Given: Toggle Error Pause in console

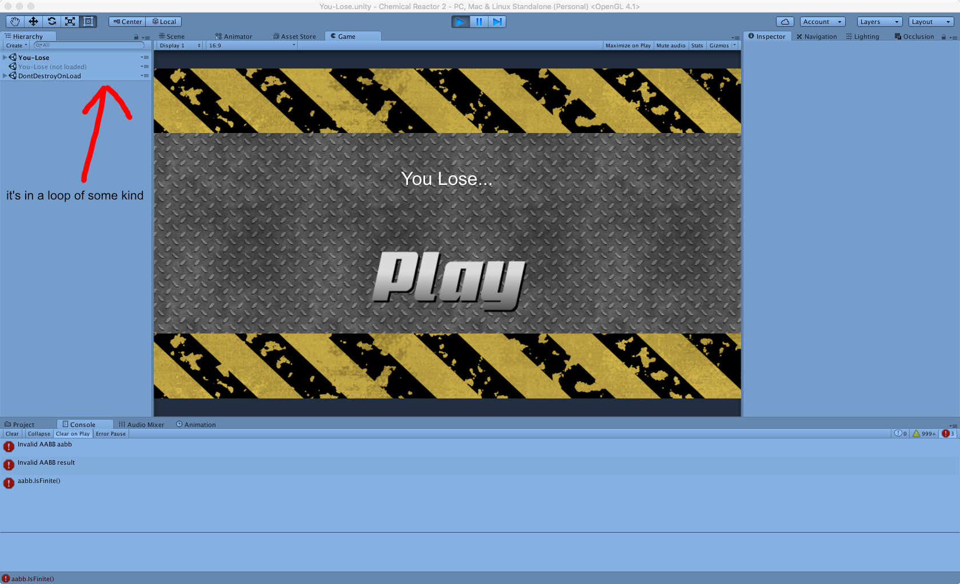Looking at the screenshot, I should click(111, 434).
